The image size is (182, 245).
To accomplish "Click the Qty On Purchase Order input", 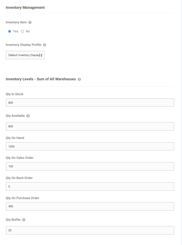I will coord(90,206).
